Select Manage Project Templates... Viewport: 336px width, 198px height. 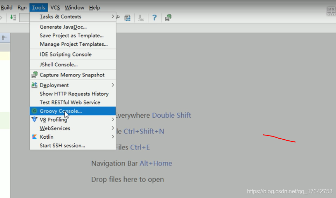[x=73, y=44]
